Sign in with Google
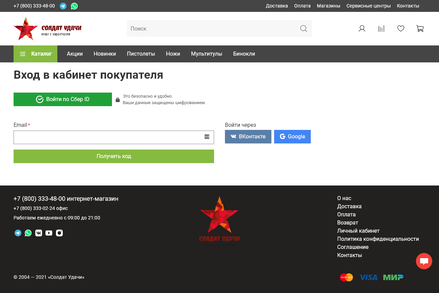The width and height of the screenshot is (439, 293). (292, 136)
